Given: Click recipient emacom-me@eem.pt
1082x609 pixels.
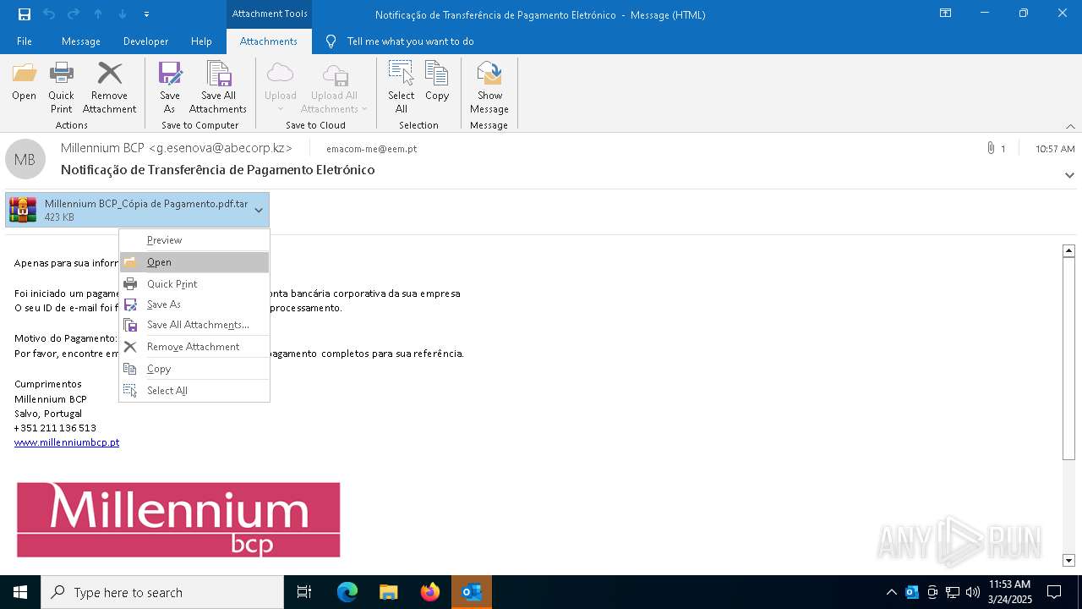Looking at the screenshot, I should click(371, 149).
